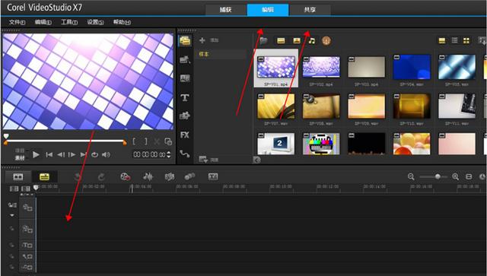Open the Sound Mixer waveform tool

tap(148, 176)
